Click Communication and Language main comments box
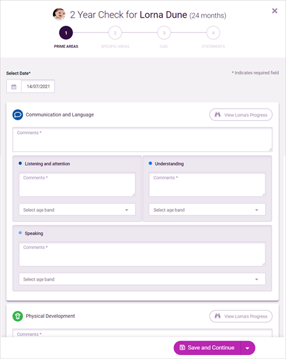 [142, 140]
